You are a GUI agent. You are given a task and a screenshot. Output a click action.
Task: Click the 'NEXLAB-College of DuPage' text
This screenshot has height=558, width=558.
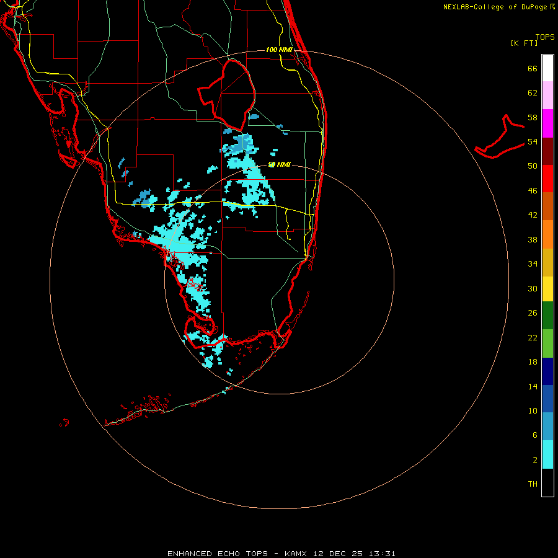pyautogui.click(x=495, y=7)
